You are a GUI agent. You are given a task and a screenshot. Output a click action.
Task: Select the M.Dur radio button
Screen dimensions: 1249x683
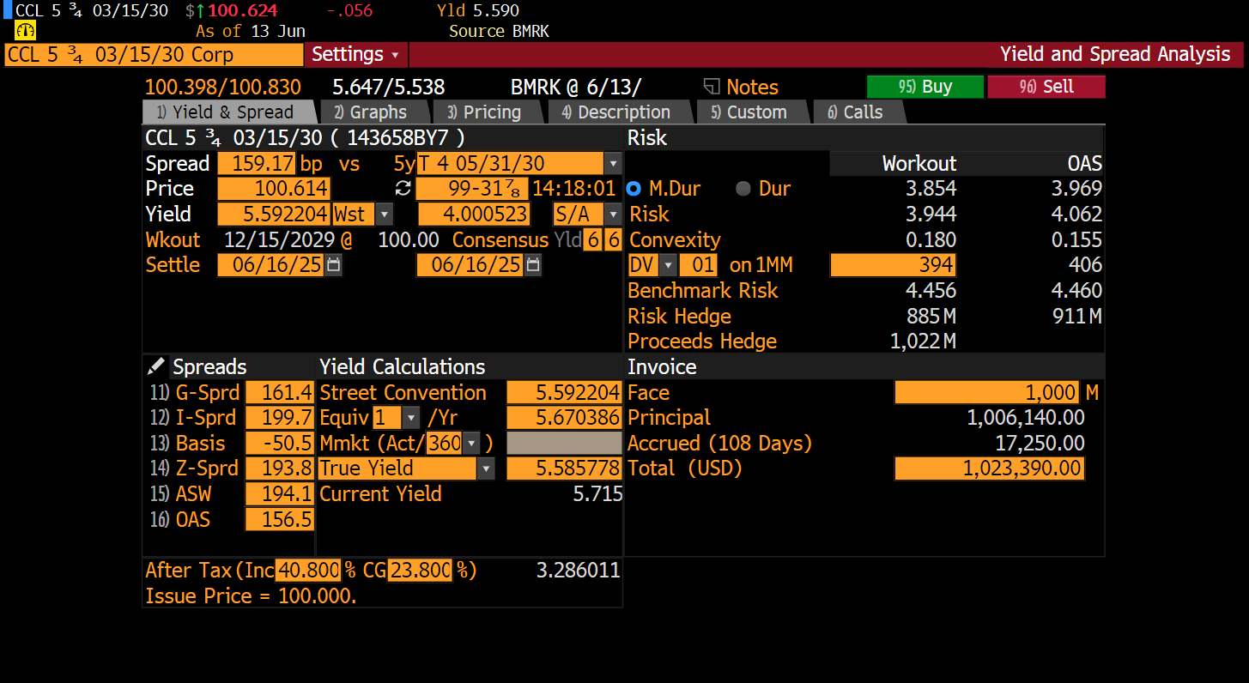point(634,189)
